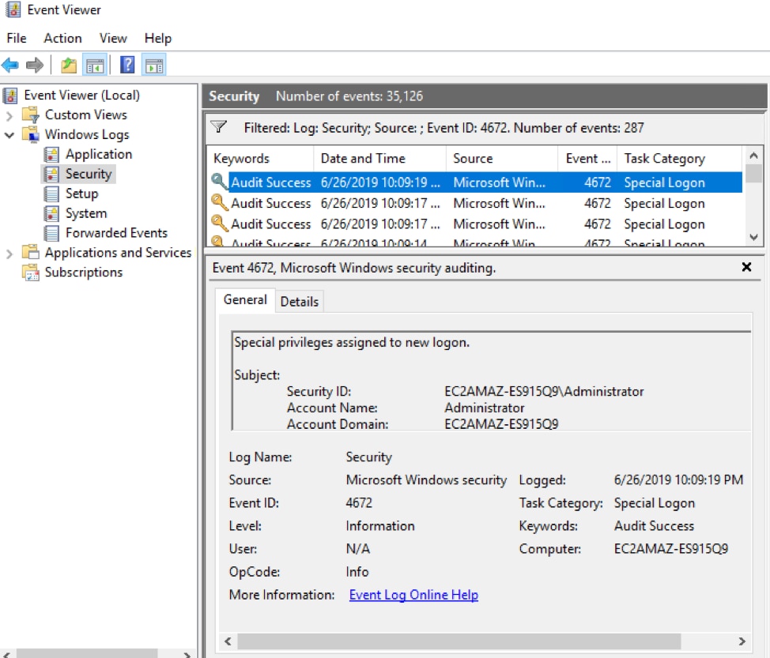Open Event Log Online Help link
The width and height of the screenshot is (770, 658).
point(413,595)
